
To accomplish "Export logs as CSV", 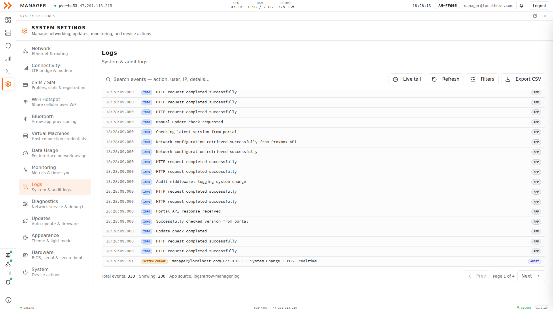I will 523,79.
